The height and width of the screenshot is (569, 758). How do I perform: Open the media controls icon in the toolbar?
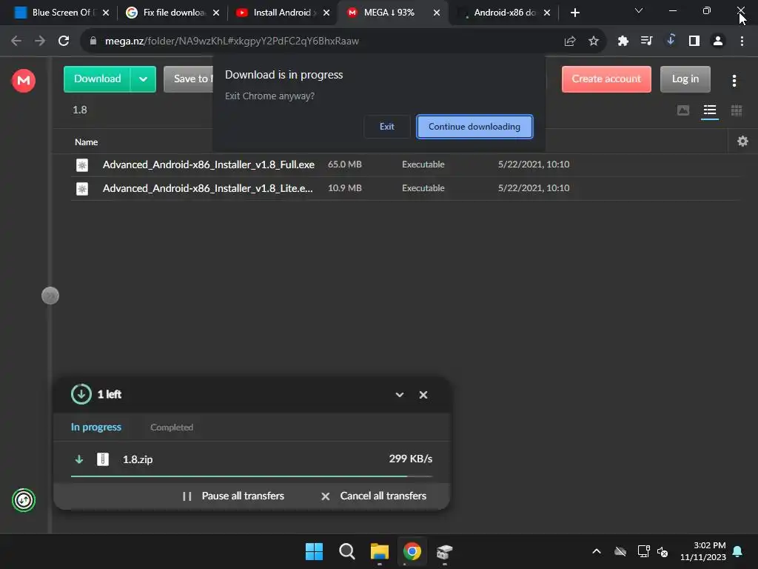[x=646, y=41]
